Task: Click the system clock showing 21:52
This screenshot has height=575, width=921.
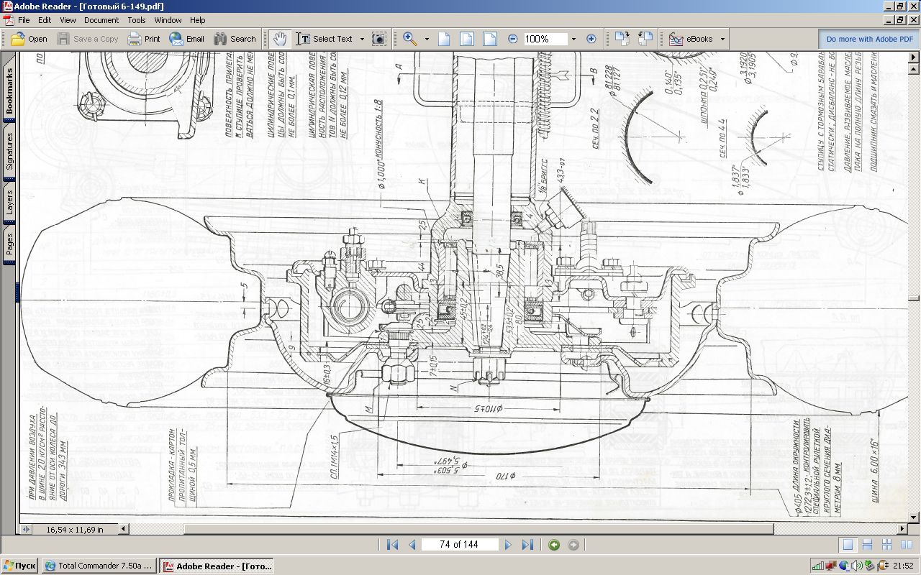Action: tap(904, 566)
